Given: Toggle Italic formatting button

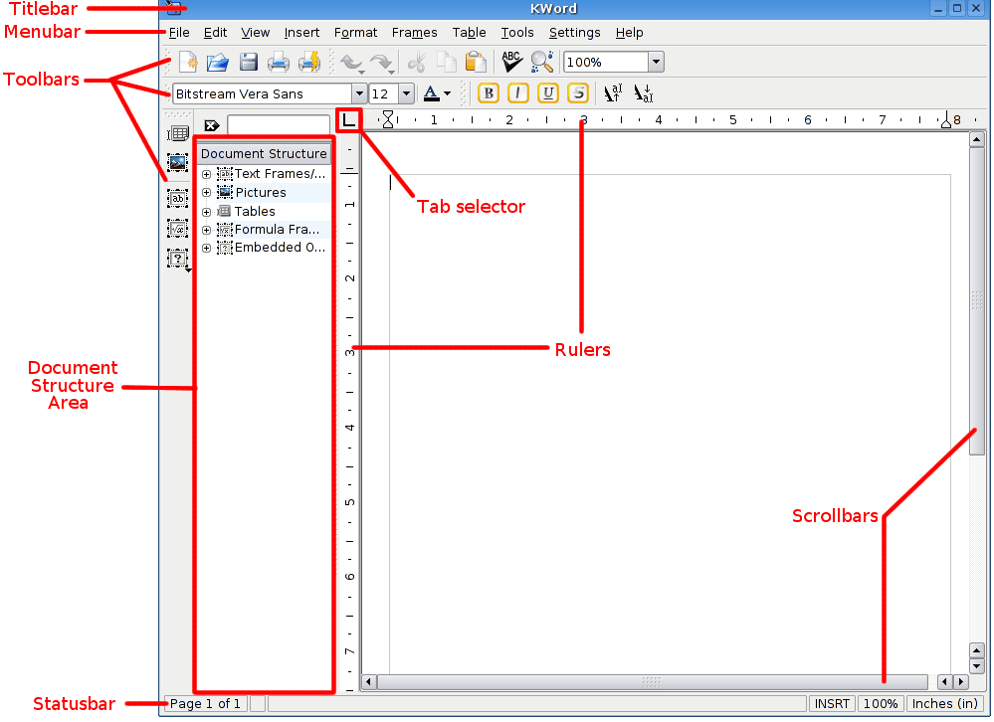Looking at the screenshot, I should tap(518, 93).
